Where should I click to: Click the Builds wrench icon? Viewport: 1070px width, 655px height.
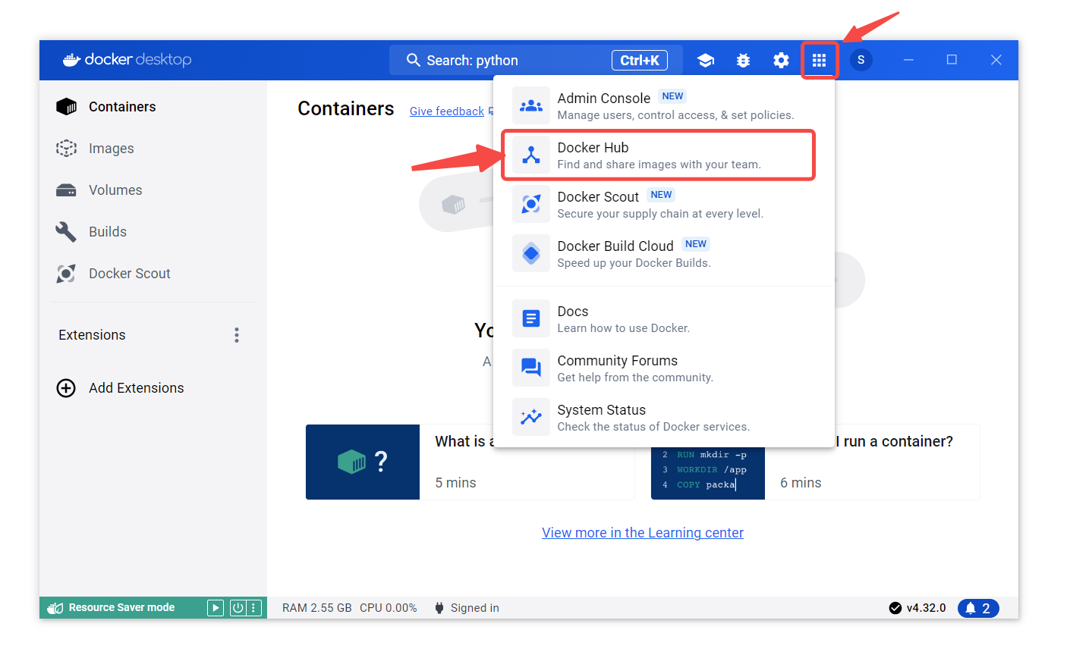coord(67,232)
